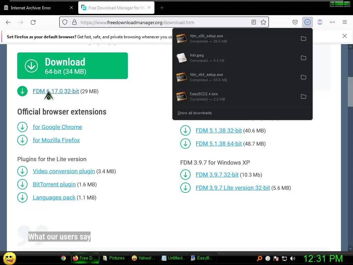Viewport: 353px width, 265px height.
Task: Click download icon beside for Mozilla Firefox
Action: pos(22,140)
